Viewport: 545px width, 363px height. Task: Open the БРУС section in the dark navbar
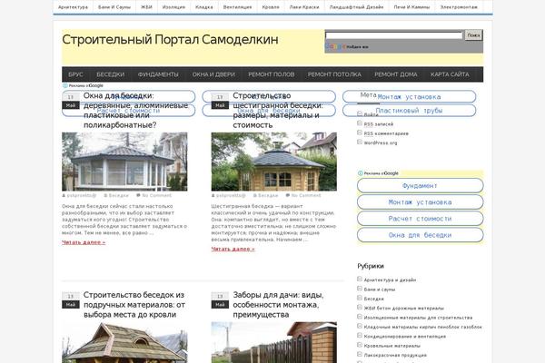[x=75, y=74]
